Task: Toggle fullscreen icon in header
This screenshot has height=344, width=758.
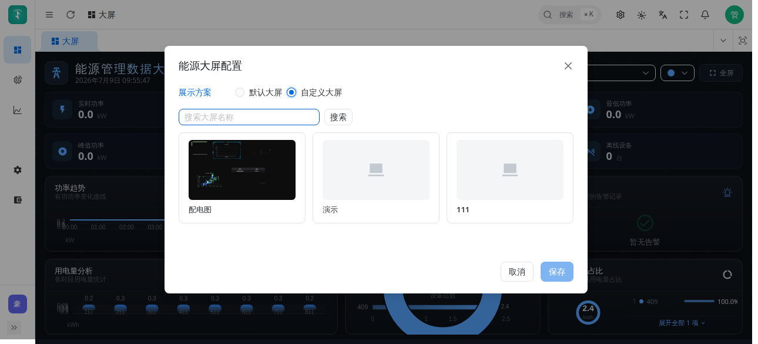Action: pos(684,15)
